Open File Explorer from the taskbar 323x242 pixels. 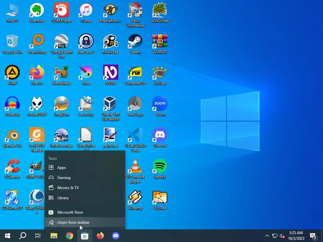54,236
